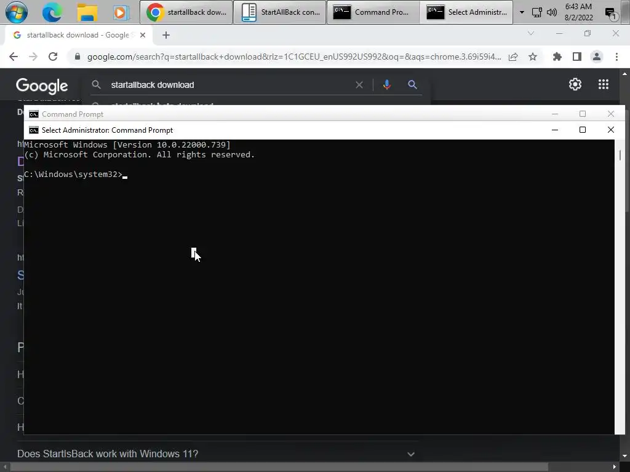Open Administrator Command Prompt system icon
This screenshot has height=472, width=630.
[x=34, y=130]
